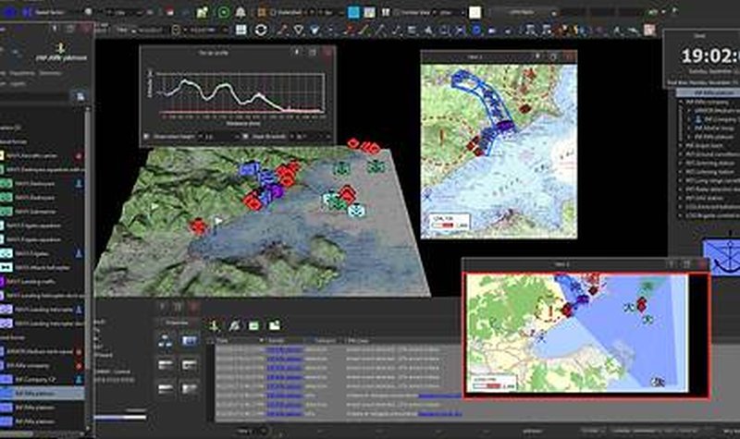Click the blue shield icon in second toolbar

pos(314,30)
